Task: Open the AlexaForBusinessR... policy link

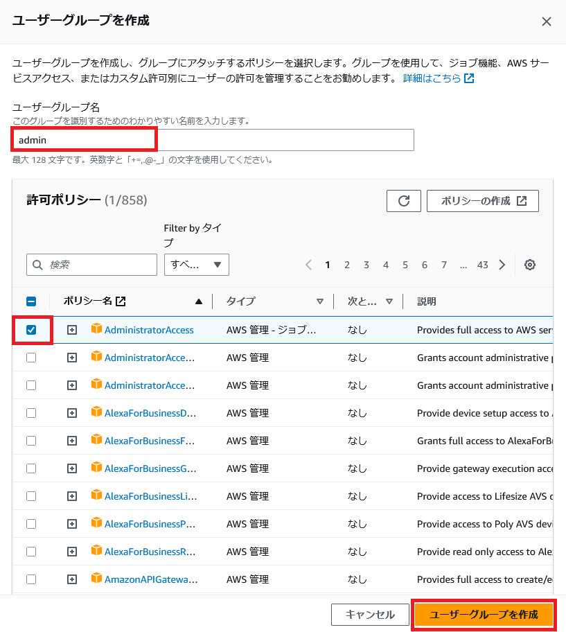Action: point(150,552)
